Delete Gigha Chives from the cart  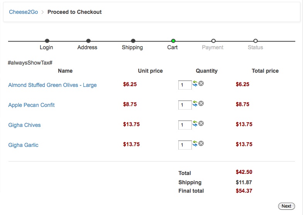[x=201, y=123]
